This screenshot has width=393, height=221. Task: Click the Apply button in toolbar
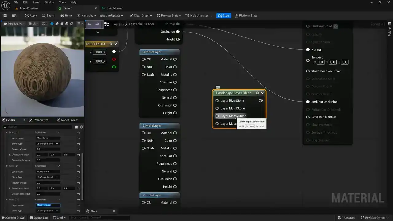[31, 15]
